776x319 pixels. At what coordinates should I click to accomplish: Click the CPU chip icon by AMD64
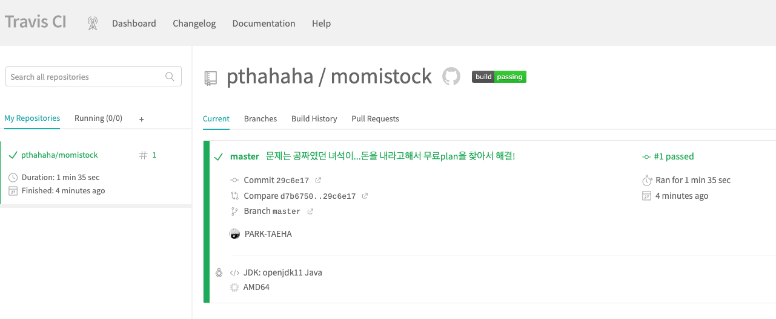coord(235,288)
